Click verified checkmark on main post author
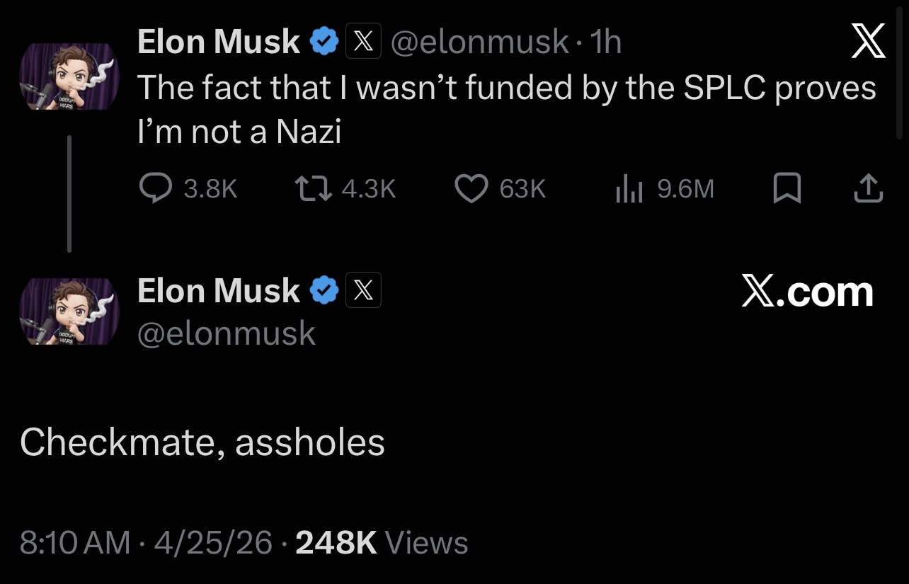This screenshot has width=909, height=584. [x=324, y=291]
